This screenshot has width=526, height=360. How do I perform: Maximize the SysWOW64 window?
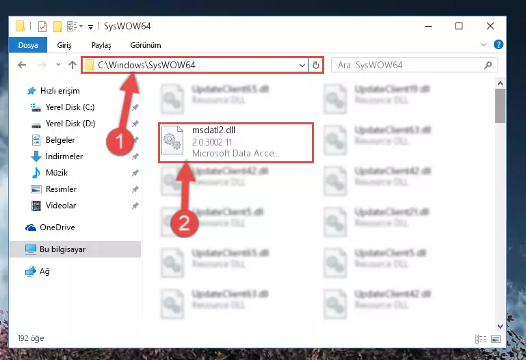click(x=459, y=26)
